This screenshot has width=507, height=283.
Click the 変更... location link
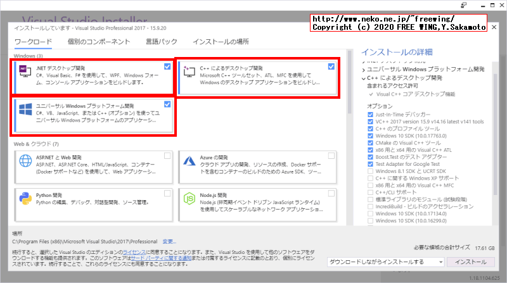pyautogui.click(x=169, y=242)
